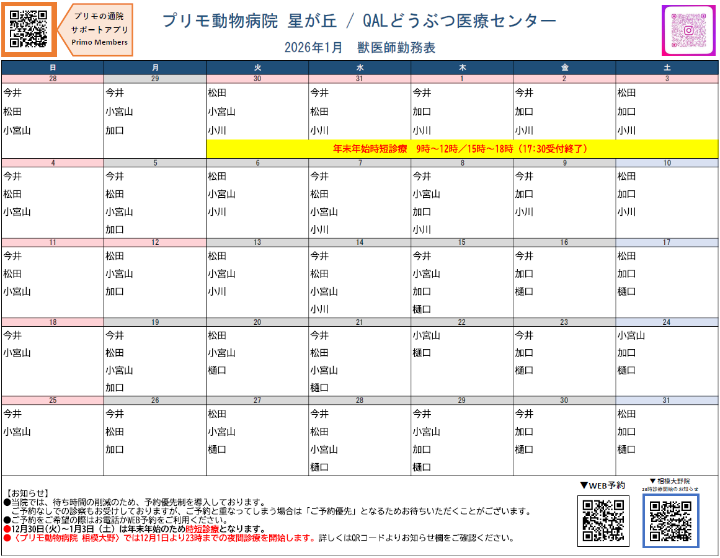Screen dimensions: 720x558
Task: Click the ▼相模大野院 label
Action: coord(669,481)
